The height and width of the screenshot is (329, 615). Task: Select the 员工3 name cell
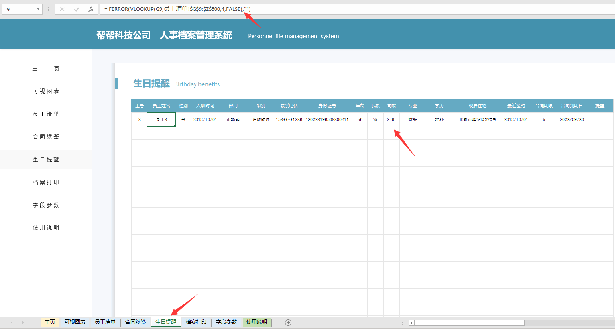click(161, 119)
